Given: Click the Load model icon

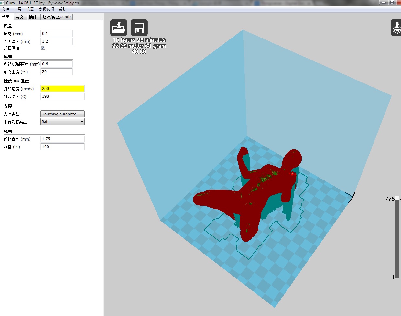Looking at the screenshot, I should tap(118, 27).
